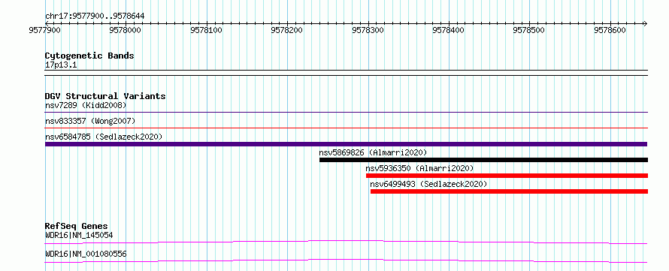Click the red nsv5936350 variant bar
This screenshot has width=669, height=271.
click(507, 176)
